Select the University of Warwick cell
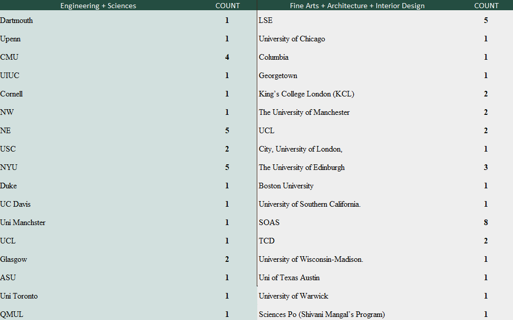Image resolution: width=513 pixels, height=320 pixels. point(294,296)
